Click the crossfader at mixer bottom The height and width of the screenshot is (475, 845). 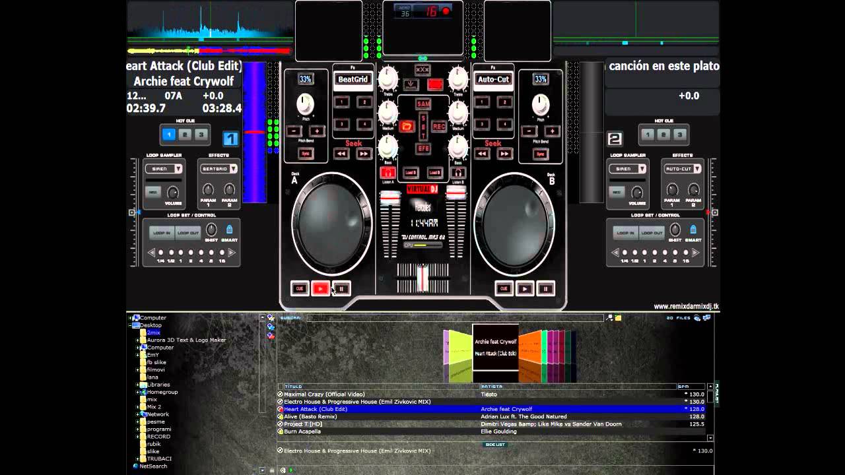[422, 278]
